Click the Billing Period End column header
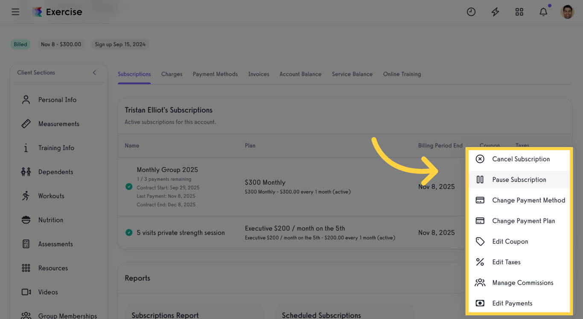This screenshot has height=319, width=583. [x=440, y=146]
